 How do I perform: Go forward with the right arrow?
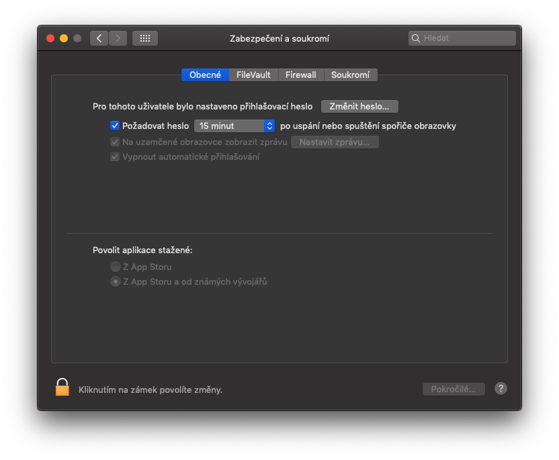(118, 38)
